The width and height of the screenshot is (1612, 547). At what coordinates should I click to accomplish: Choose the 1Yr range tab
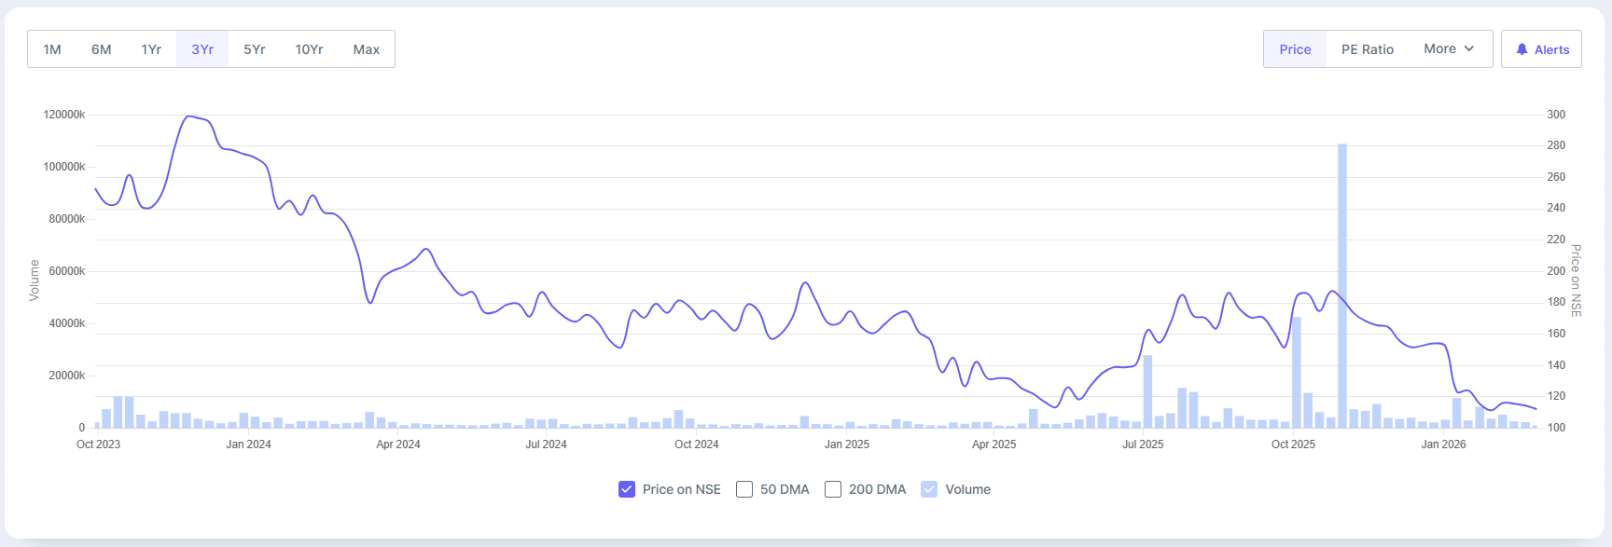pos(151,49)
